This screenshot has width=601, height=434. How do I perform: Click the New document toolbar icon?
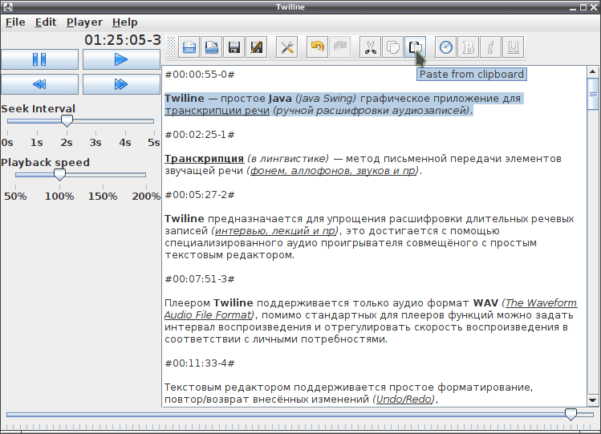click(x=189, y=47)
